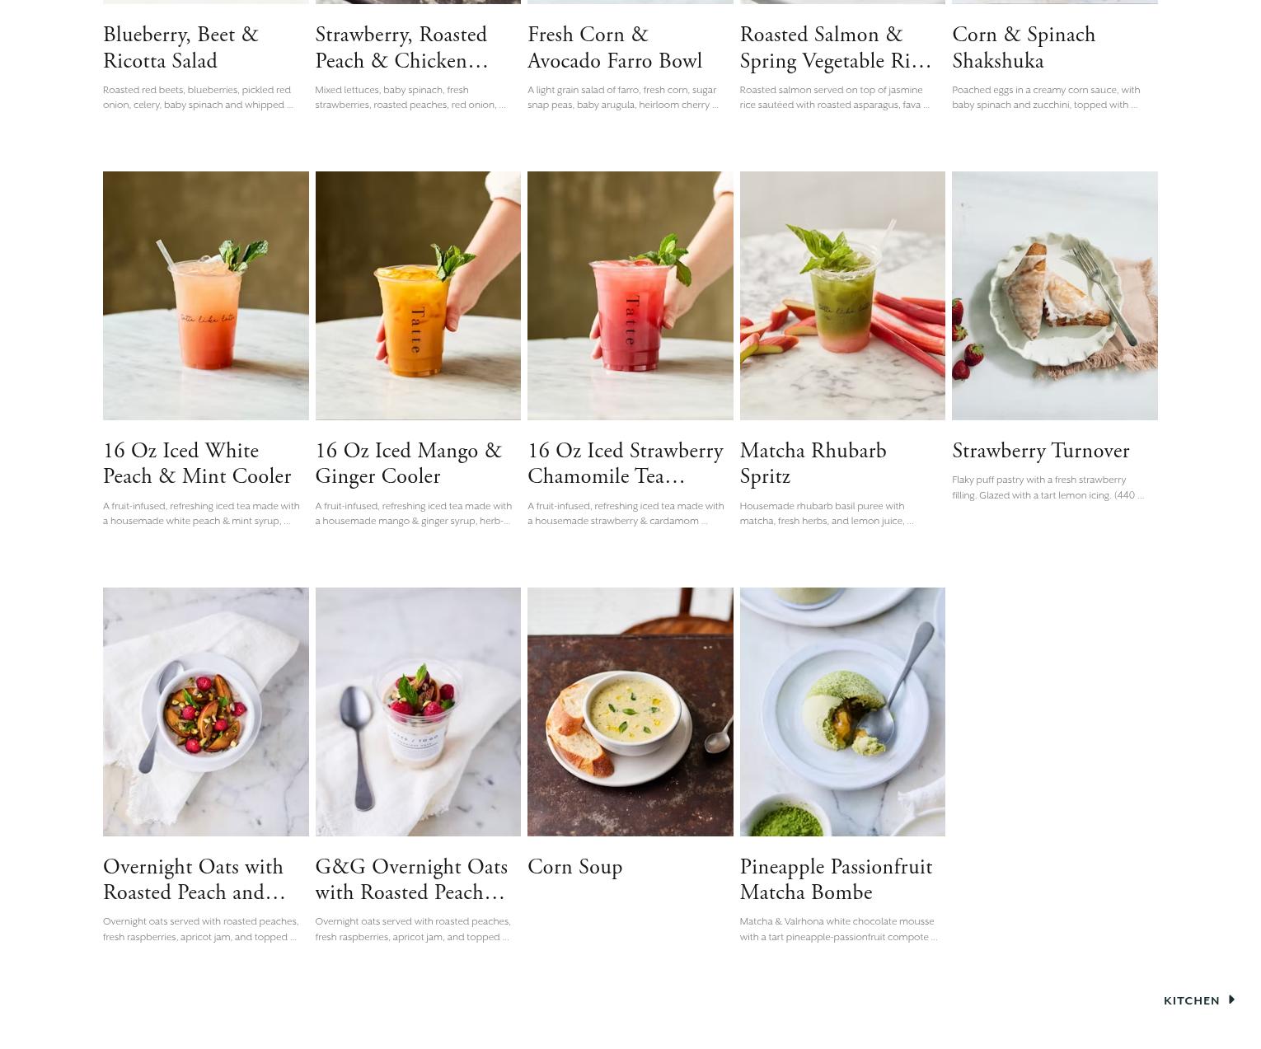Select Roasted Salmon & Spring Vegetable title
Image resolution: width=1261 pixels, height=1049 pixels.
836,48
